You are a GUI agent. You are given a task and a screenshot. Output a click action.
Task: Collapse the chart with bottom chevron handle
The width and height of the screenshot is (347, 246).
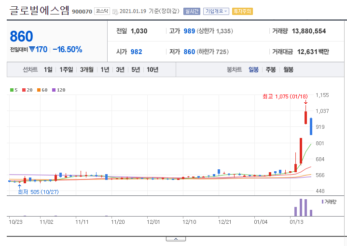176,239
